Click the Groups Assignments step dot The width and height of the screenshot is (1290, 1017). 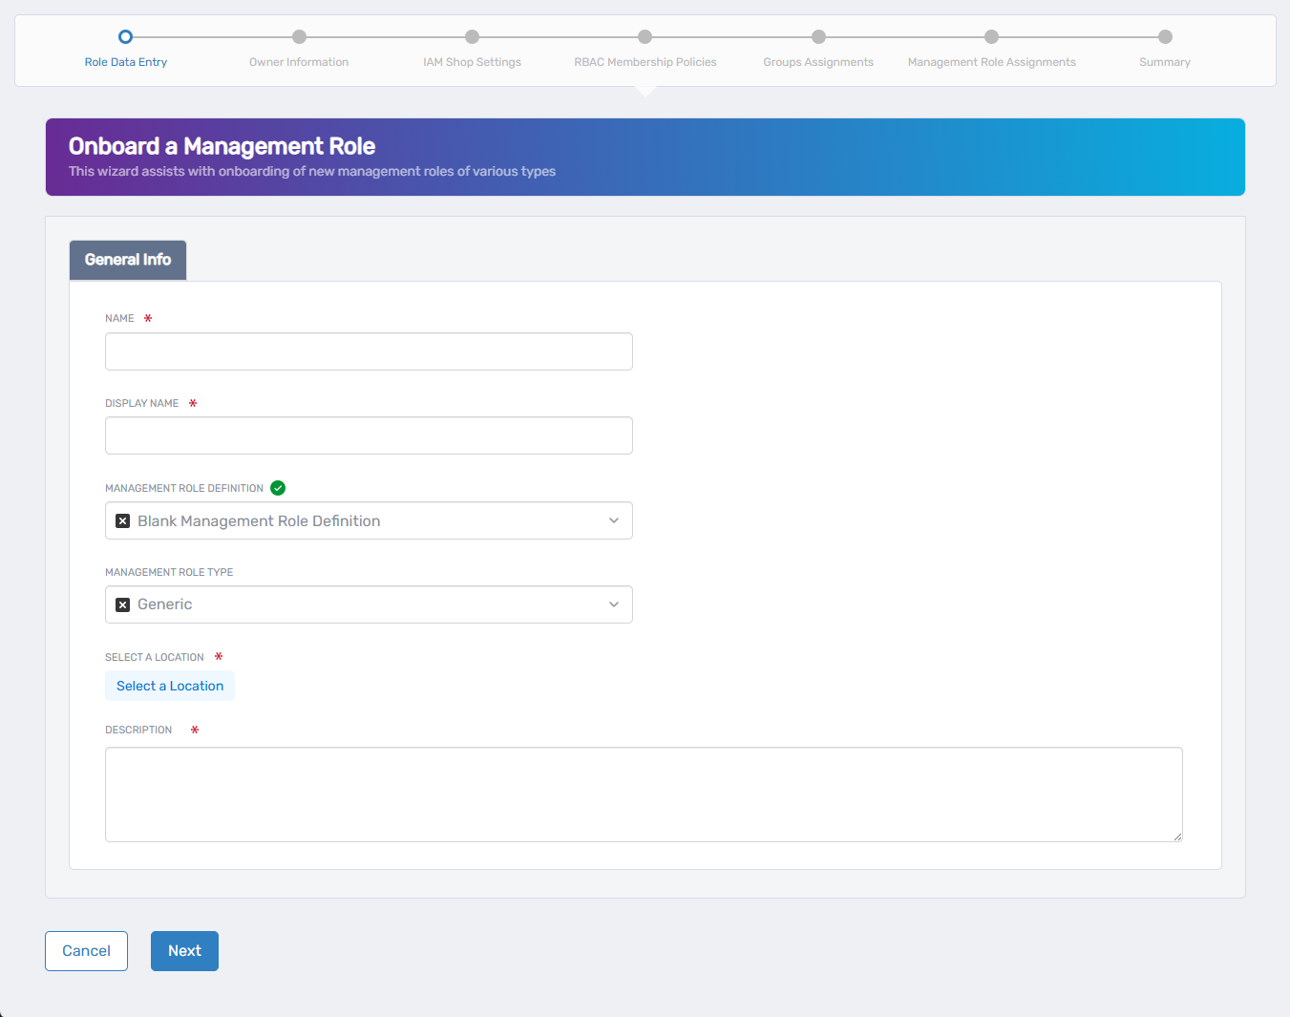click(818, 37)
